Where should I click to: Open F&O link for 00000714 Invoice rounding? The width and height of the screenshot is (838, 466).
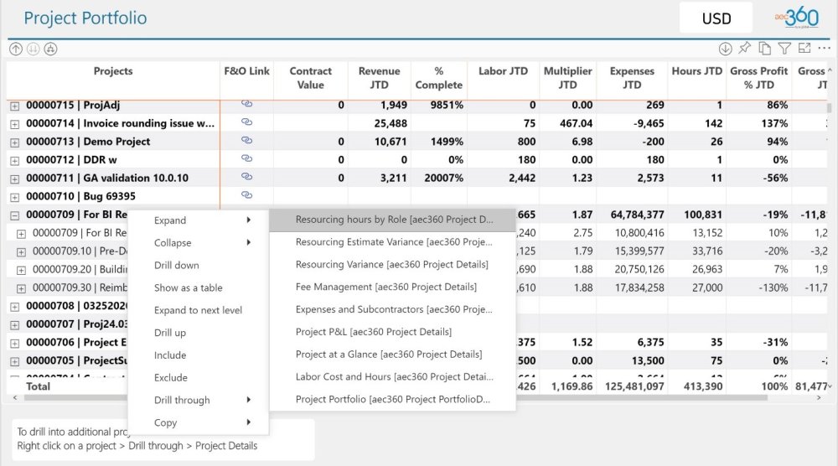point(246,122)
